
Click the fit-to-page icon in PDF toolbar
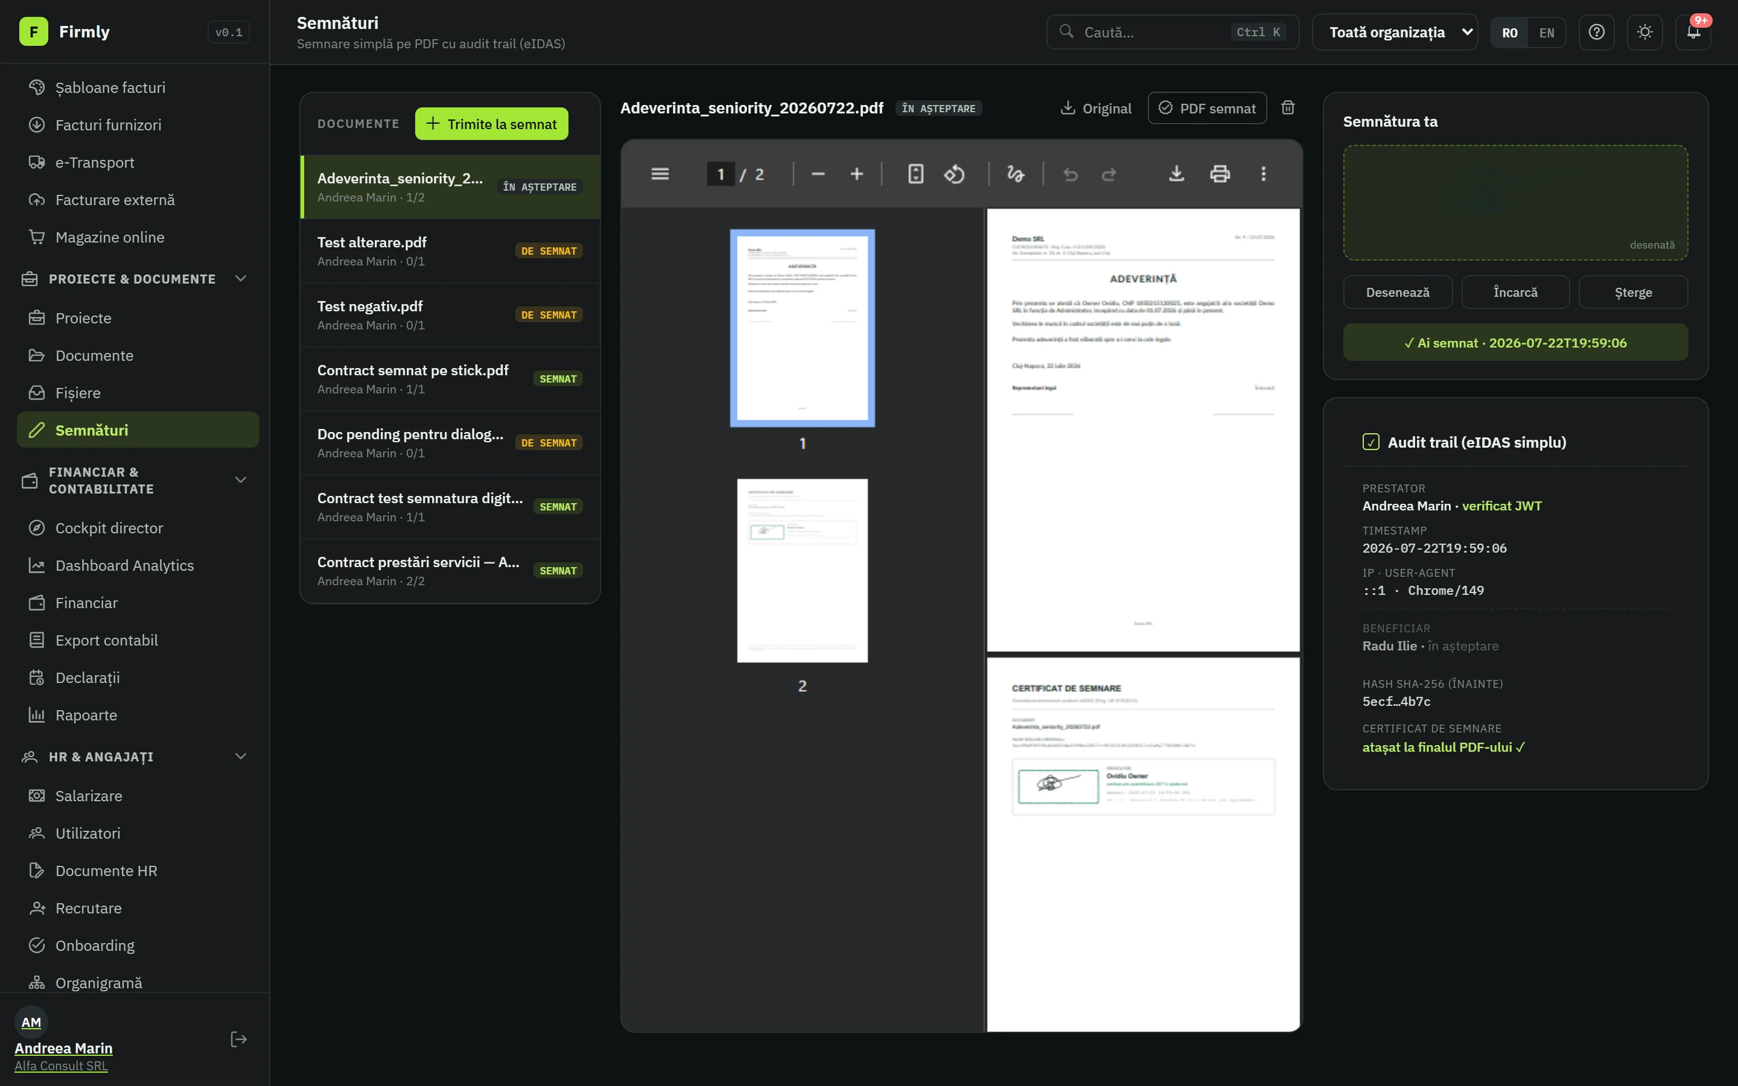click(915, 174)
